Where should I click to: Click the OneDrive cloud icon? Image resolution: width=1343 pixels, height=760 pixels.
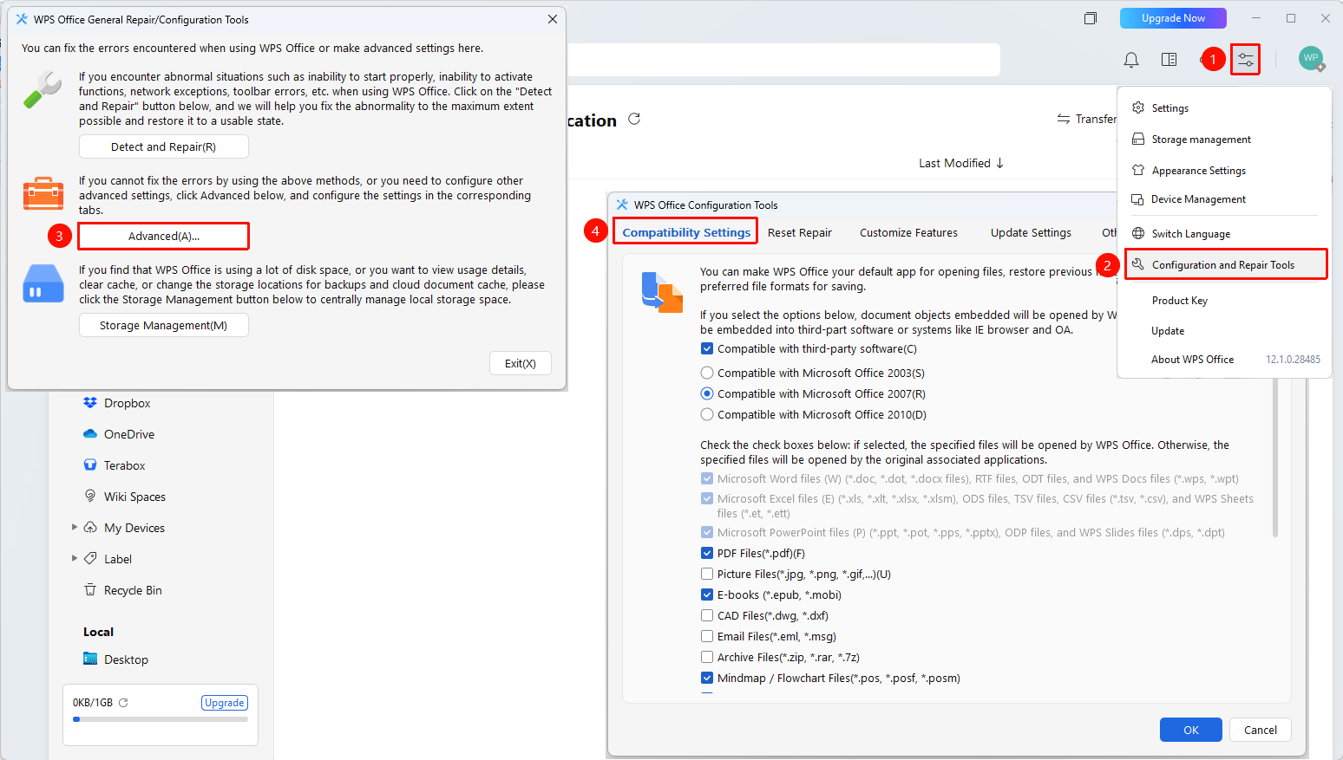pos(90,434)
